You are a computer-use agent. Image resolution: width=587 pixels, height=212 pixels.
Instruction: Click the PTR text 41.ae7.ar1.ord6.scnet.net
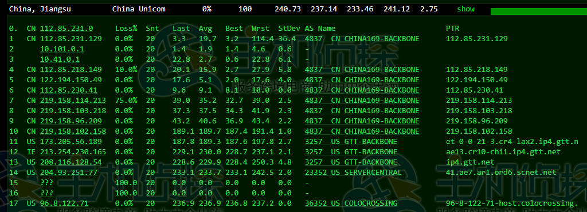(x=501, y=173)
